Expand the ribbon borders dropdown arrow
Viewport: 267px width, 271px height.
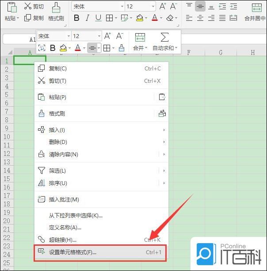116,18
